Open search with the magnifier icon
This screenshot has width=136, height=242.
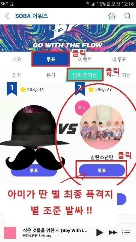click(x=128, y=16)
